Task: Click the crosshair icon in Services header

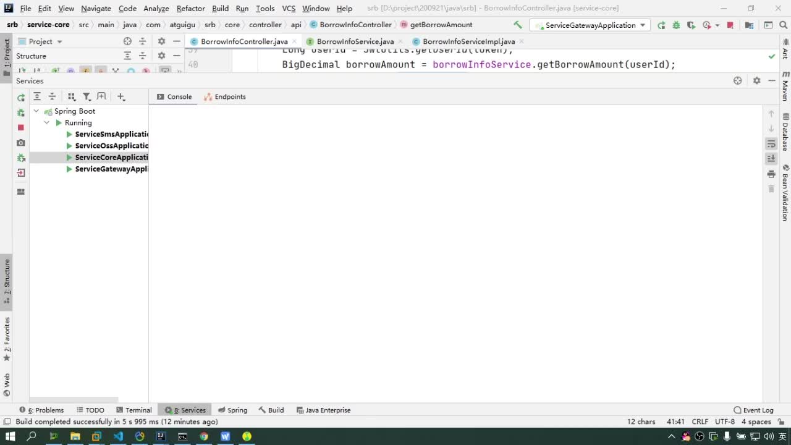Action: tap(737, 81)
